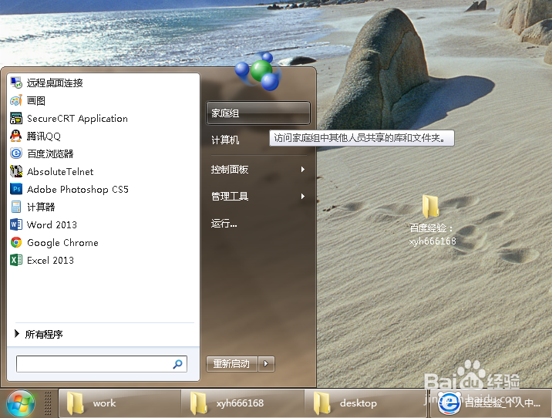
Task: Expand 管理工具 submenu arrow
Action: click(x=303, y=196)
